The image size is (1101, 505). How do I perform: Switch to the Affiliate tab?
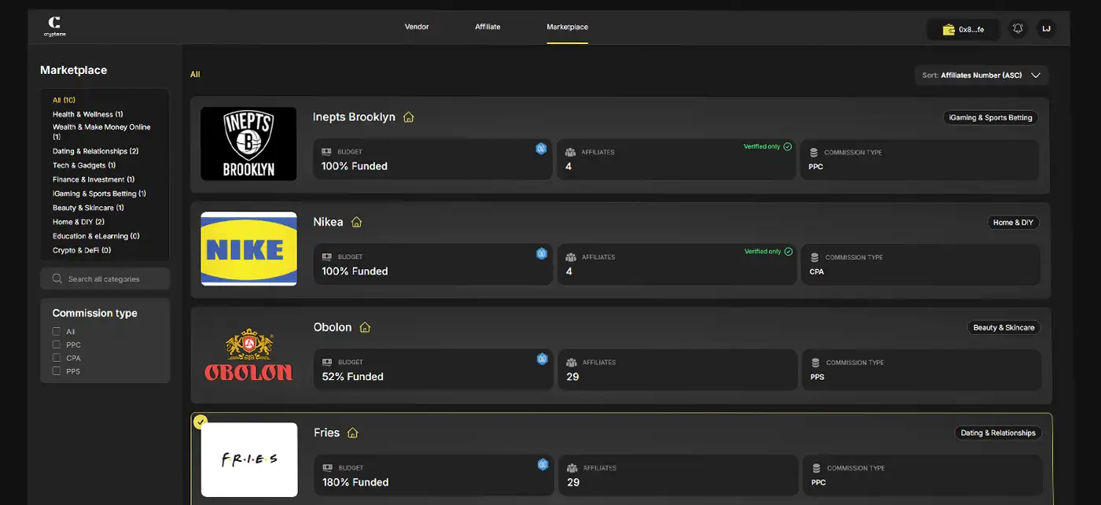pos(488,27)
